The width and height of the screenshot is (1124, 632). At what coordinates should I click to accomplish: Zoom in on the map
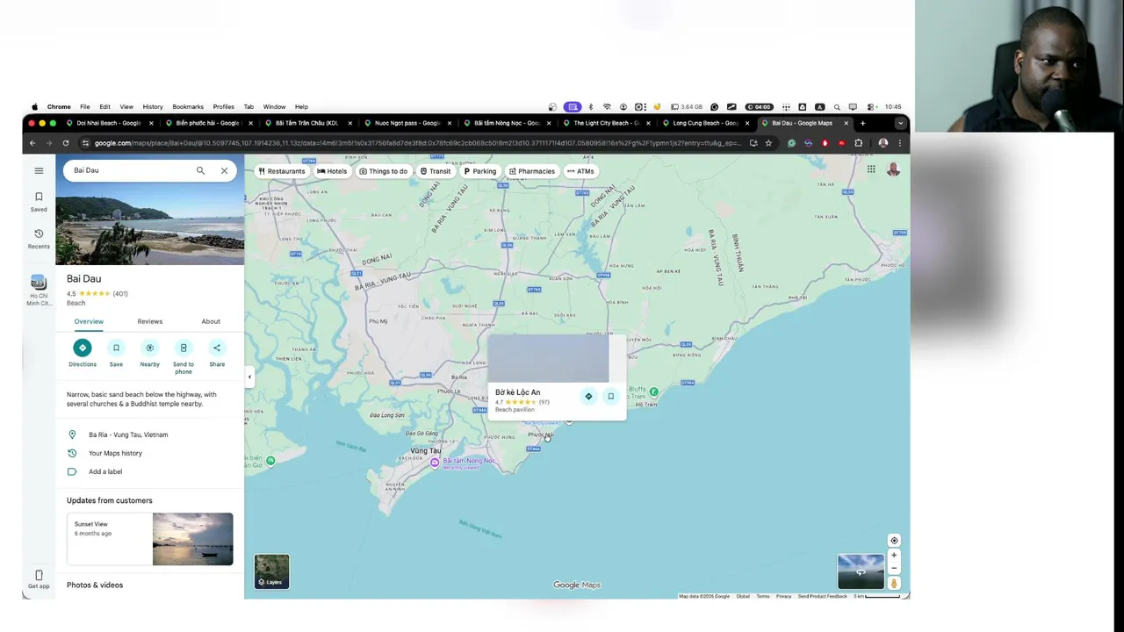(894, 555)
